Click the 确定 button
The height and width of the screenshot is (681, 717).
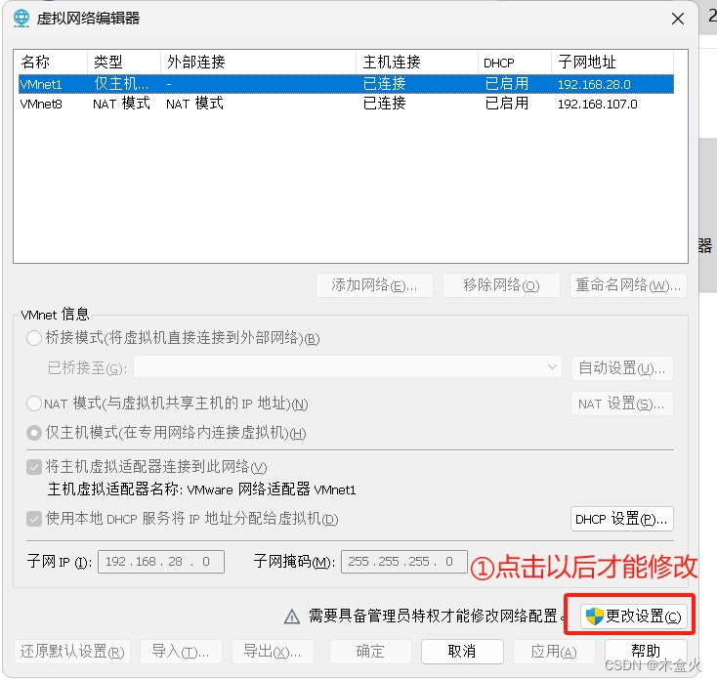point(370,652)
